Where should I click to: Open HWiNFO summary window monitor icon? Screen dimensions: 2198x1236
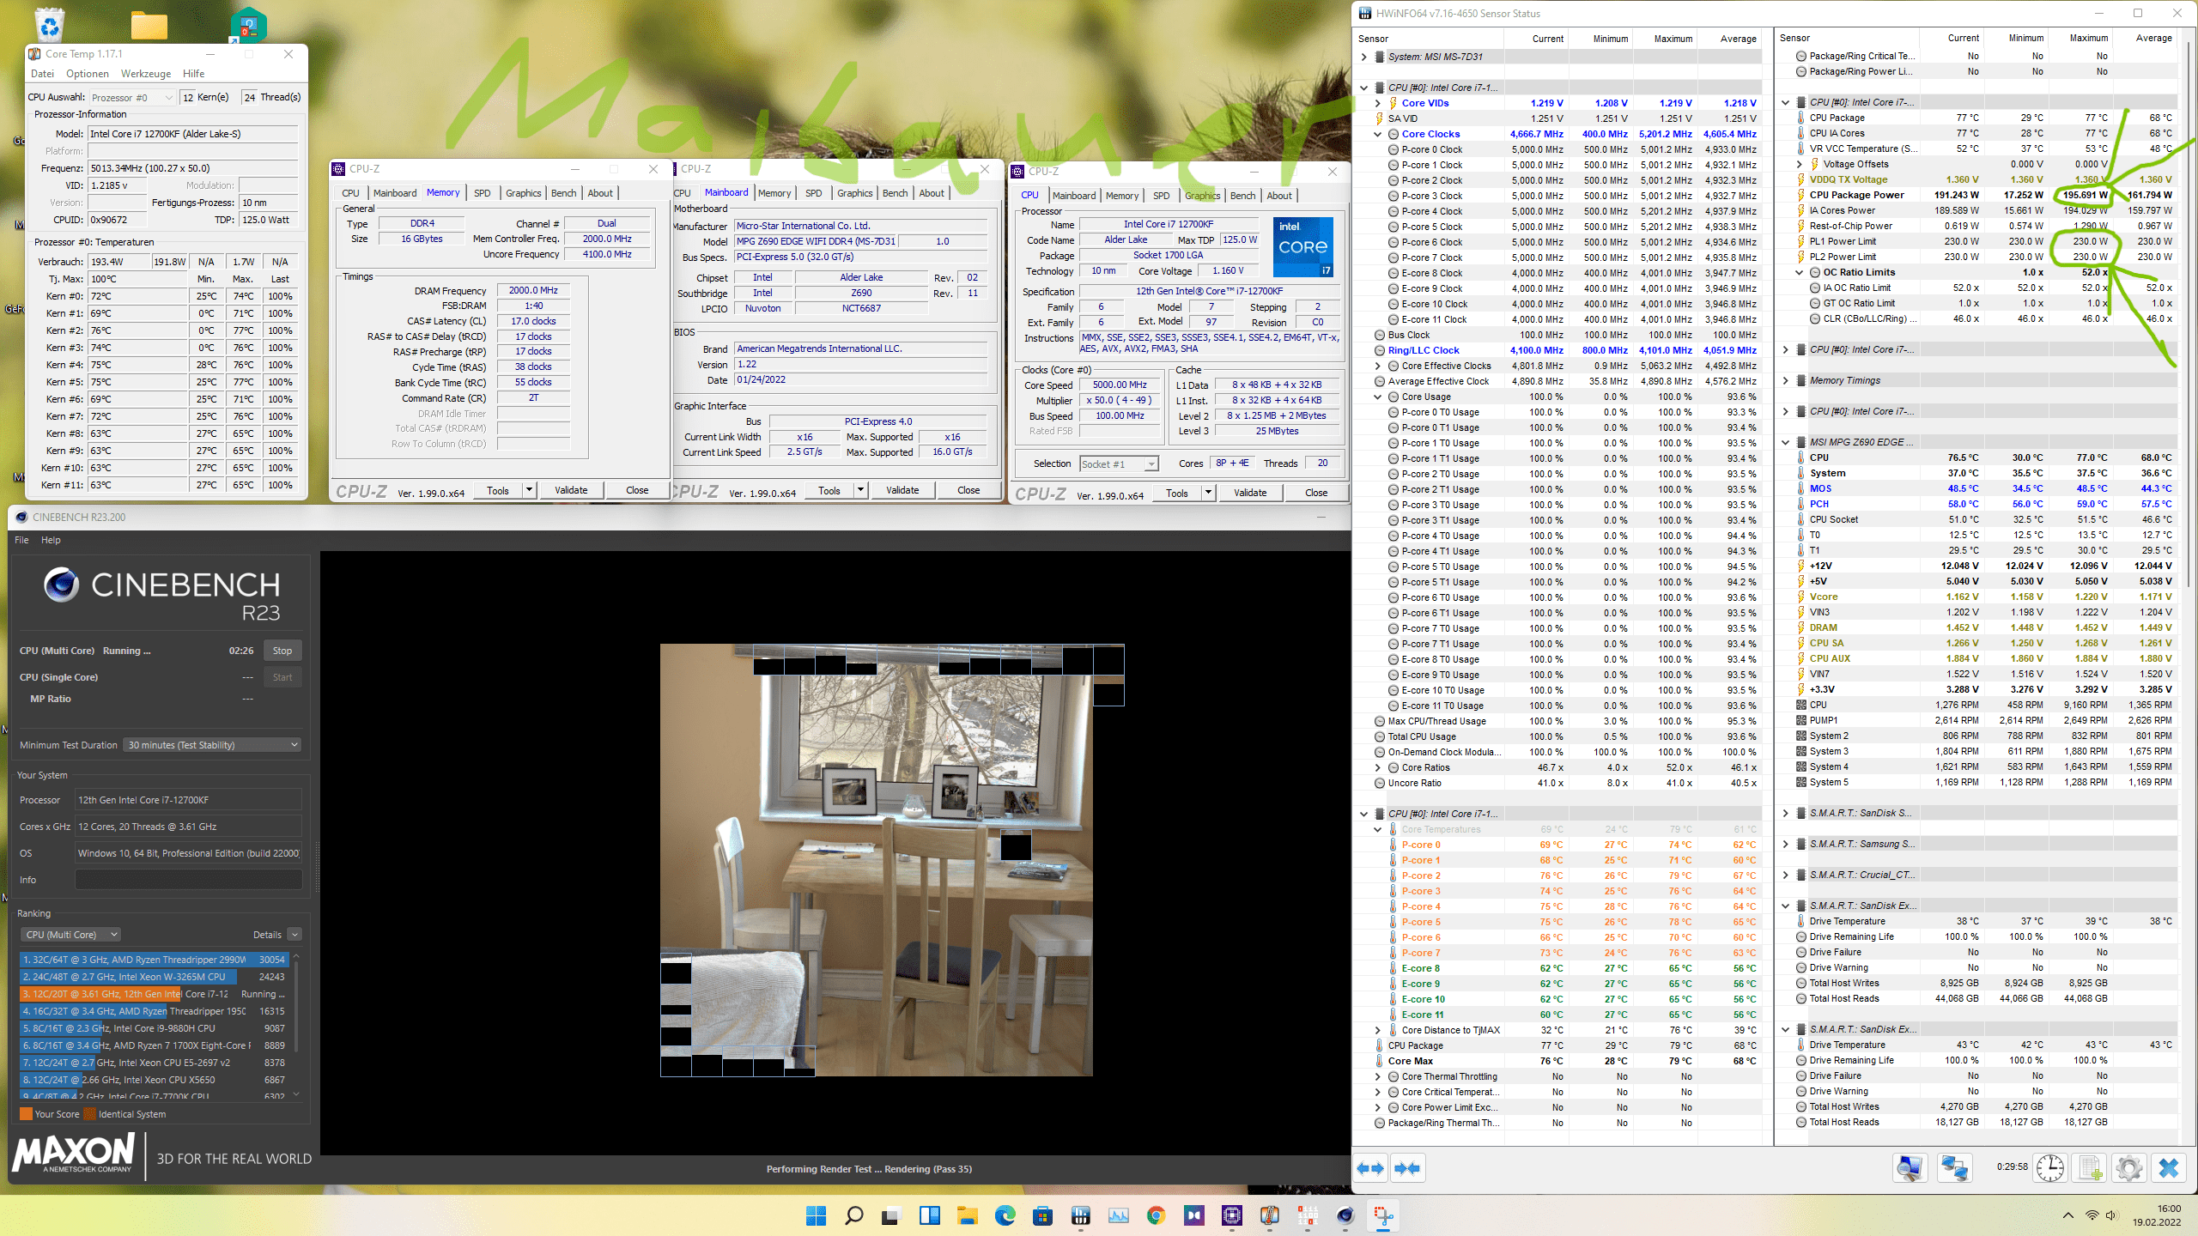pos(1910,1168)
